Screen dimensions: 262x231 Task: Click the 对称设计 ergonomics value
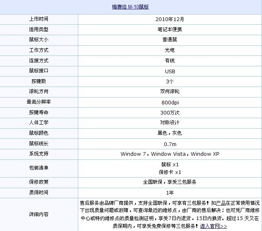(170, 123)
